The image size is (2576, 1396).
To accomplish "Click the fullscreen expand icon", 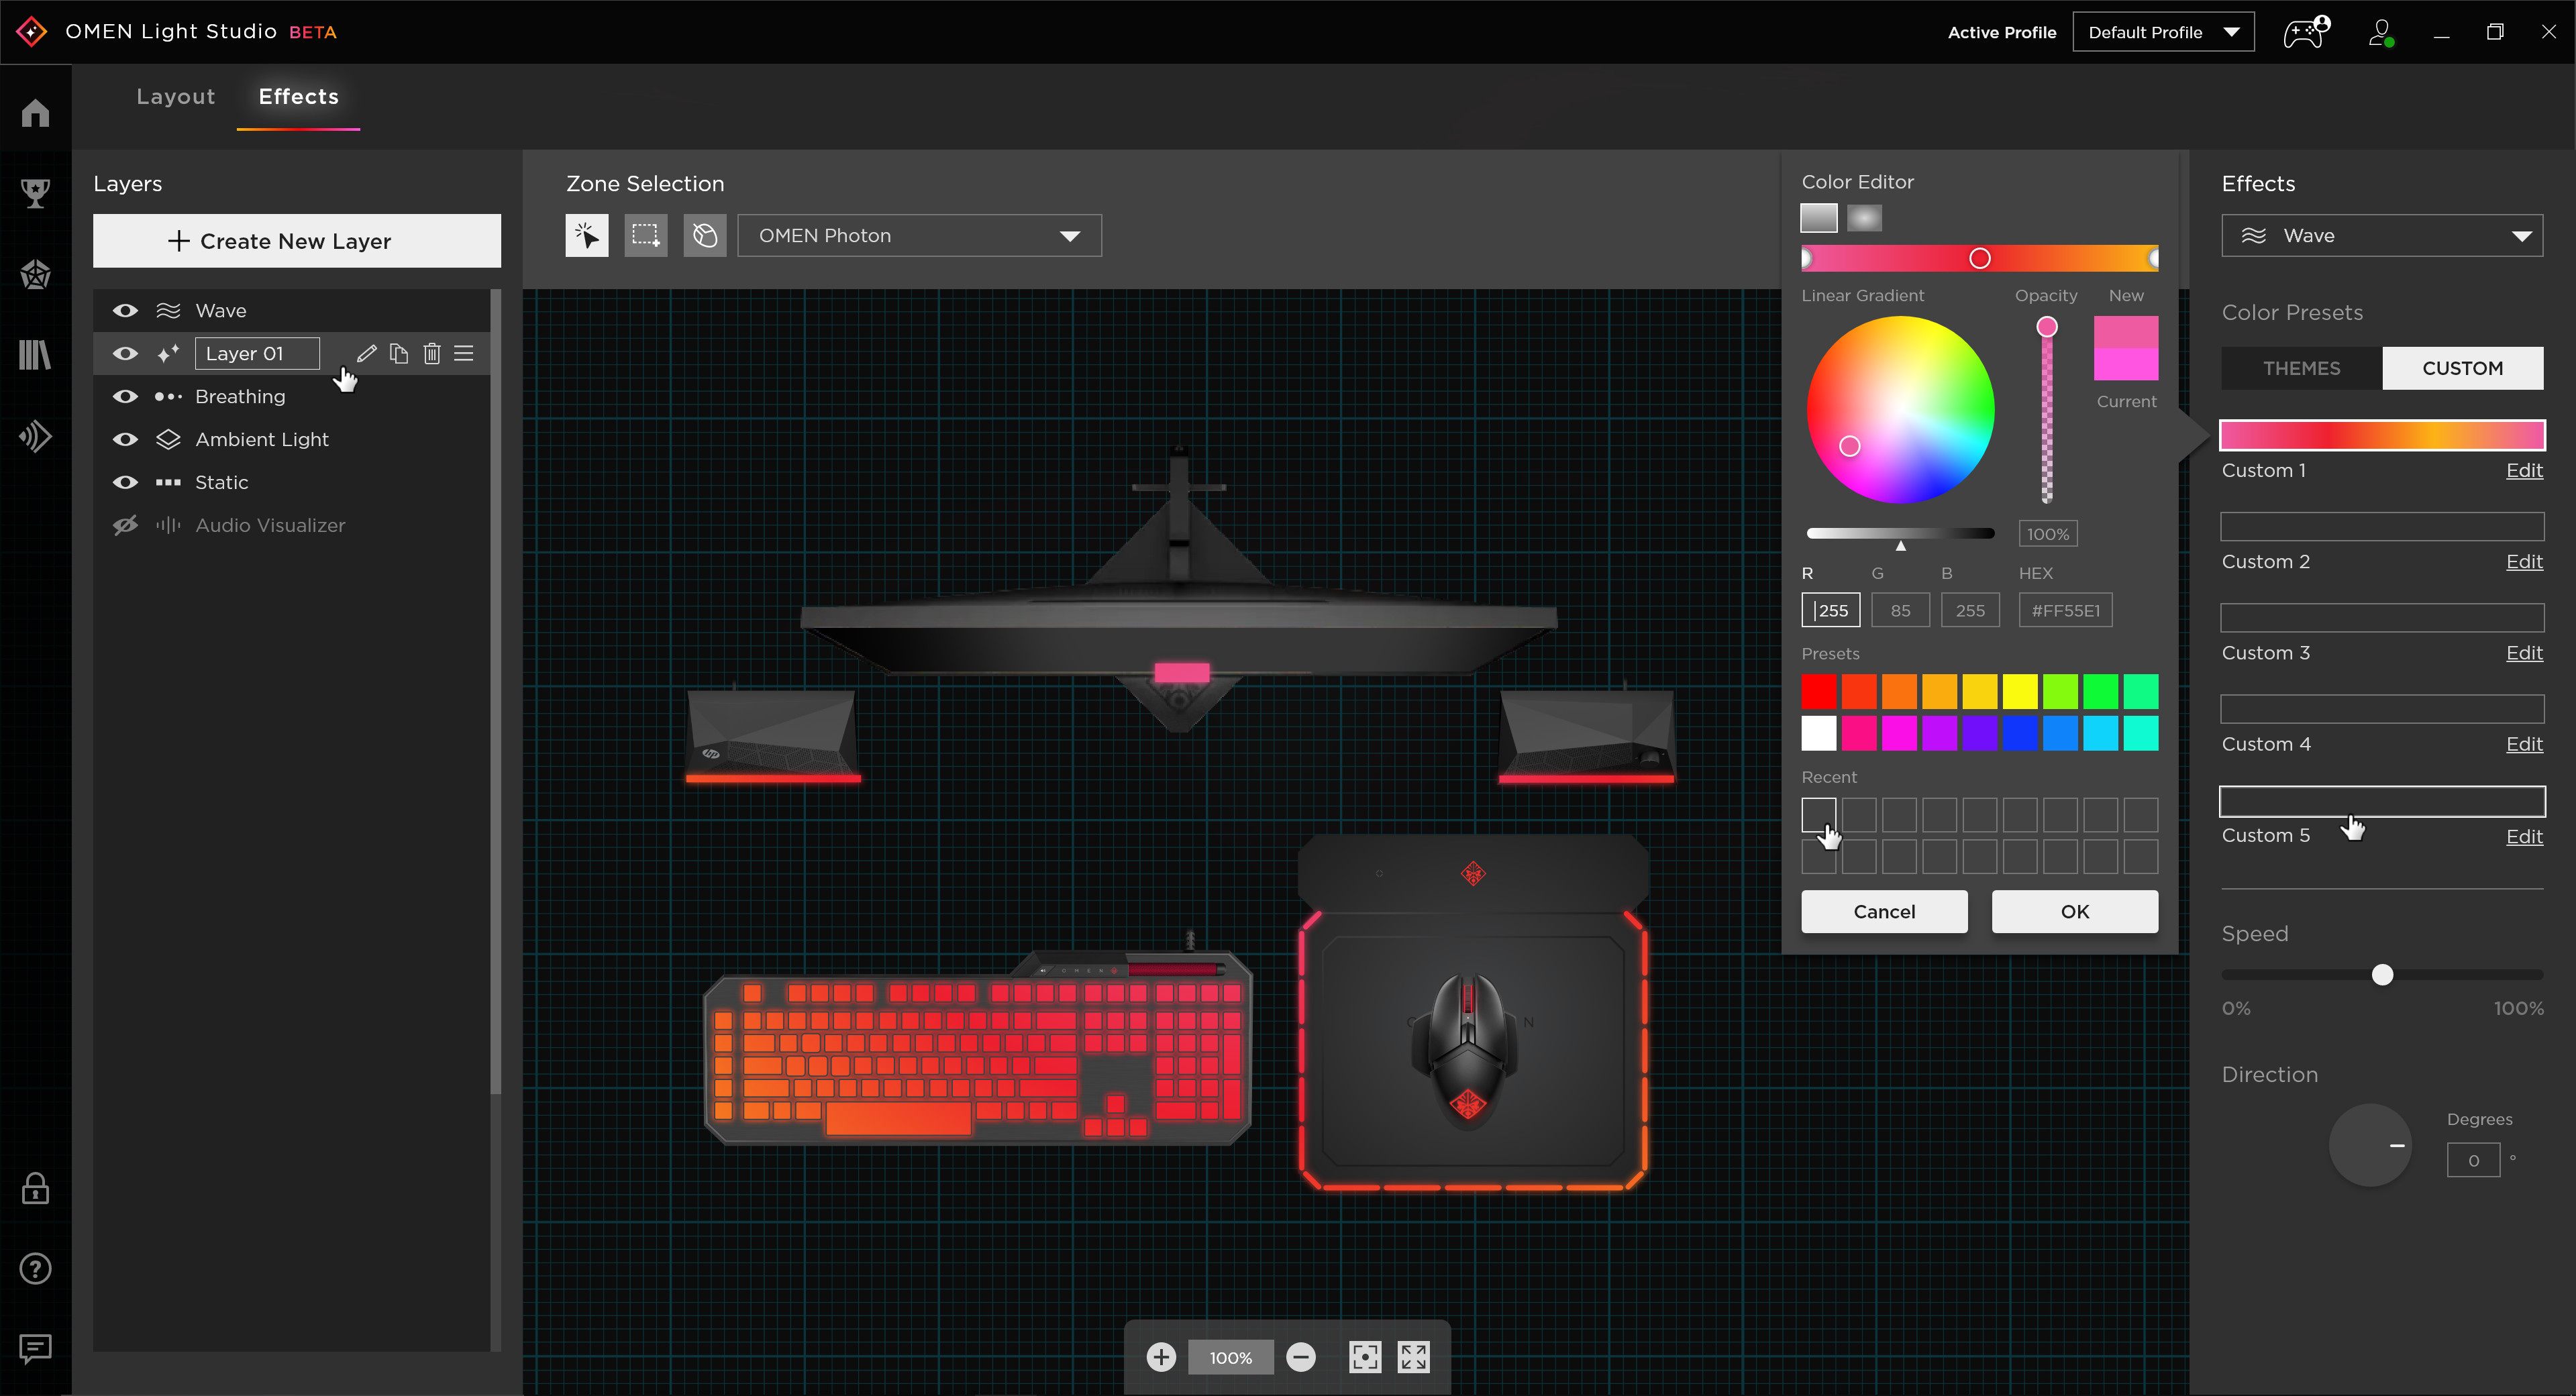I will [x=1414, y=1357].
